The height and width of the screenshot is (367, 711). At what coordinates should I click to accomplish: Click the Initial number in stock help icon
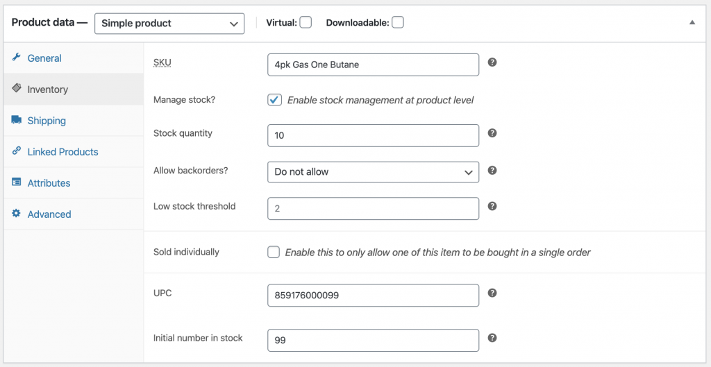click(x=492, y=338)
